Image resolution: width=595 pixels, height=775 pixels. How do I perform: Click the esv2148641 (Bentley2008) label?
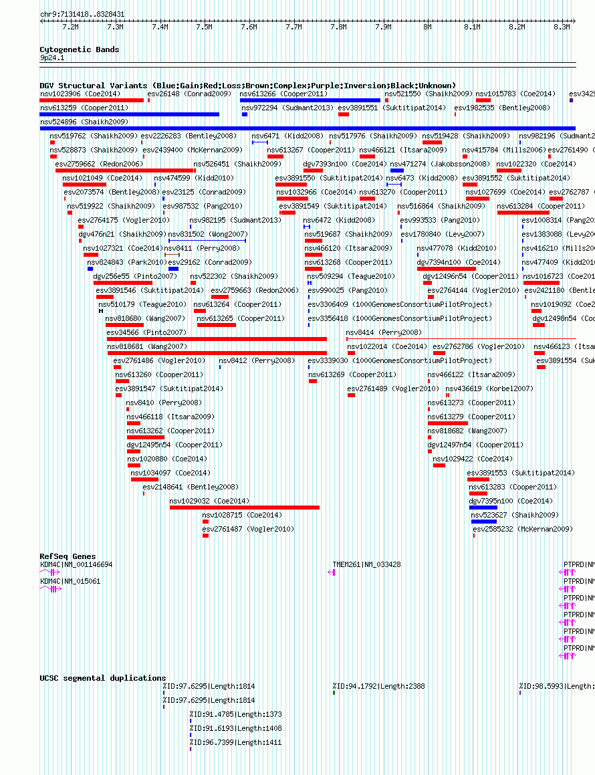coord(191,487)
